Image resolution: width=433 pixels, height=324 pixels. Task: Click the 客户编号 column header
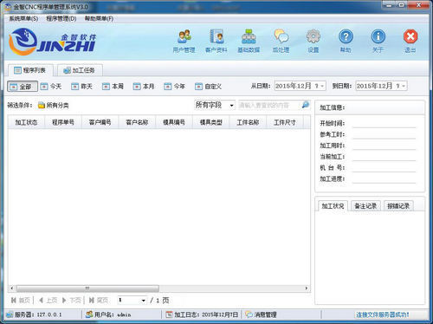(x=100, y=122)
